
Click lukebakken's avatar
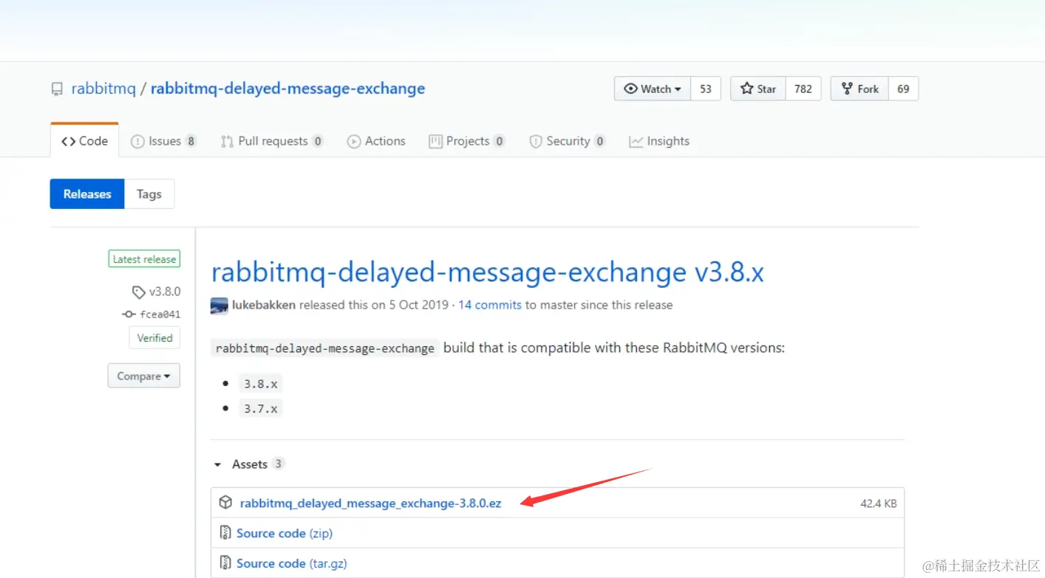219,306
